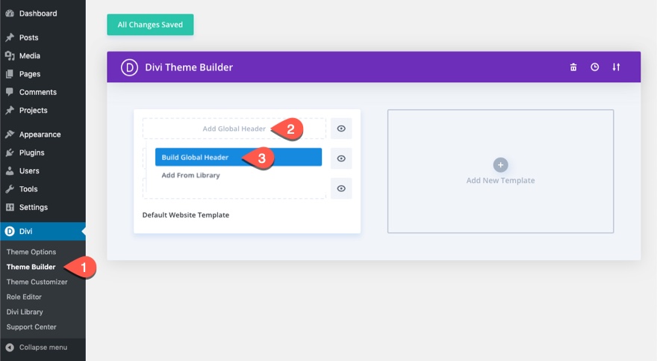This screenshot has width=657, height=361.
Task: Click the Users person icon
Action: coord(10,170)
